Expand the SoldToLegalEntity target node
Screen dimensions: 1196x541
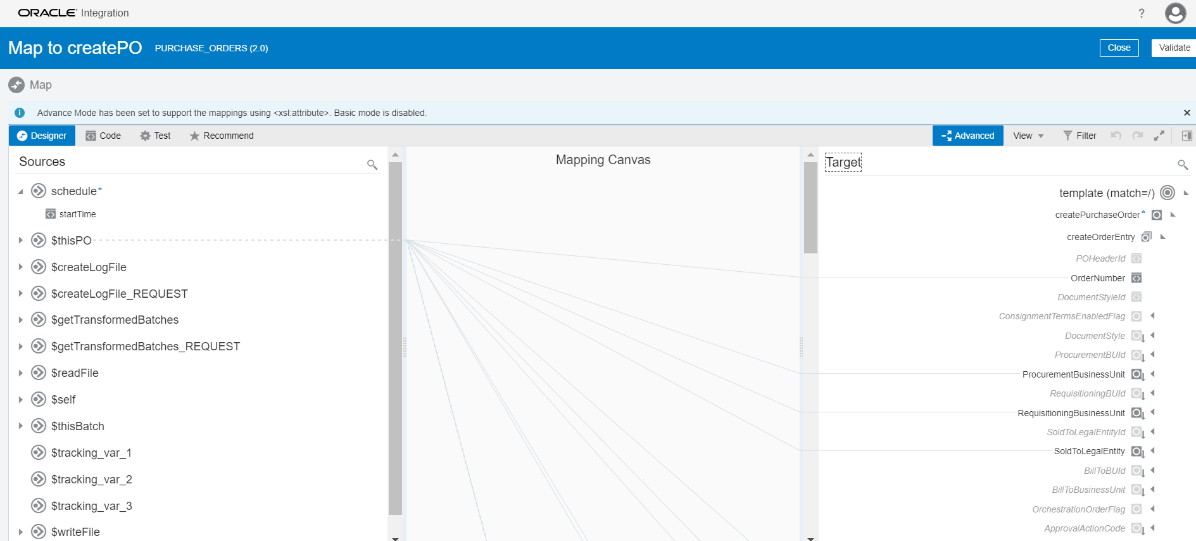[x=1153, y=451]
